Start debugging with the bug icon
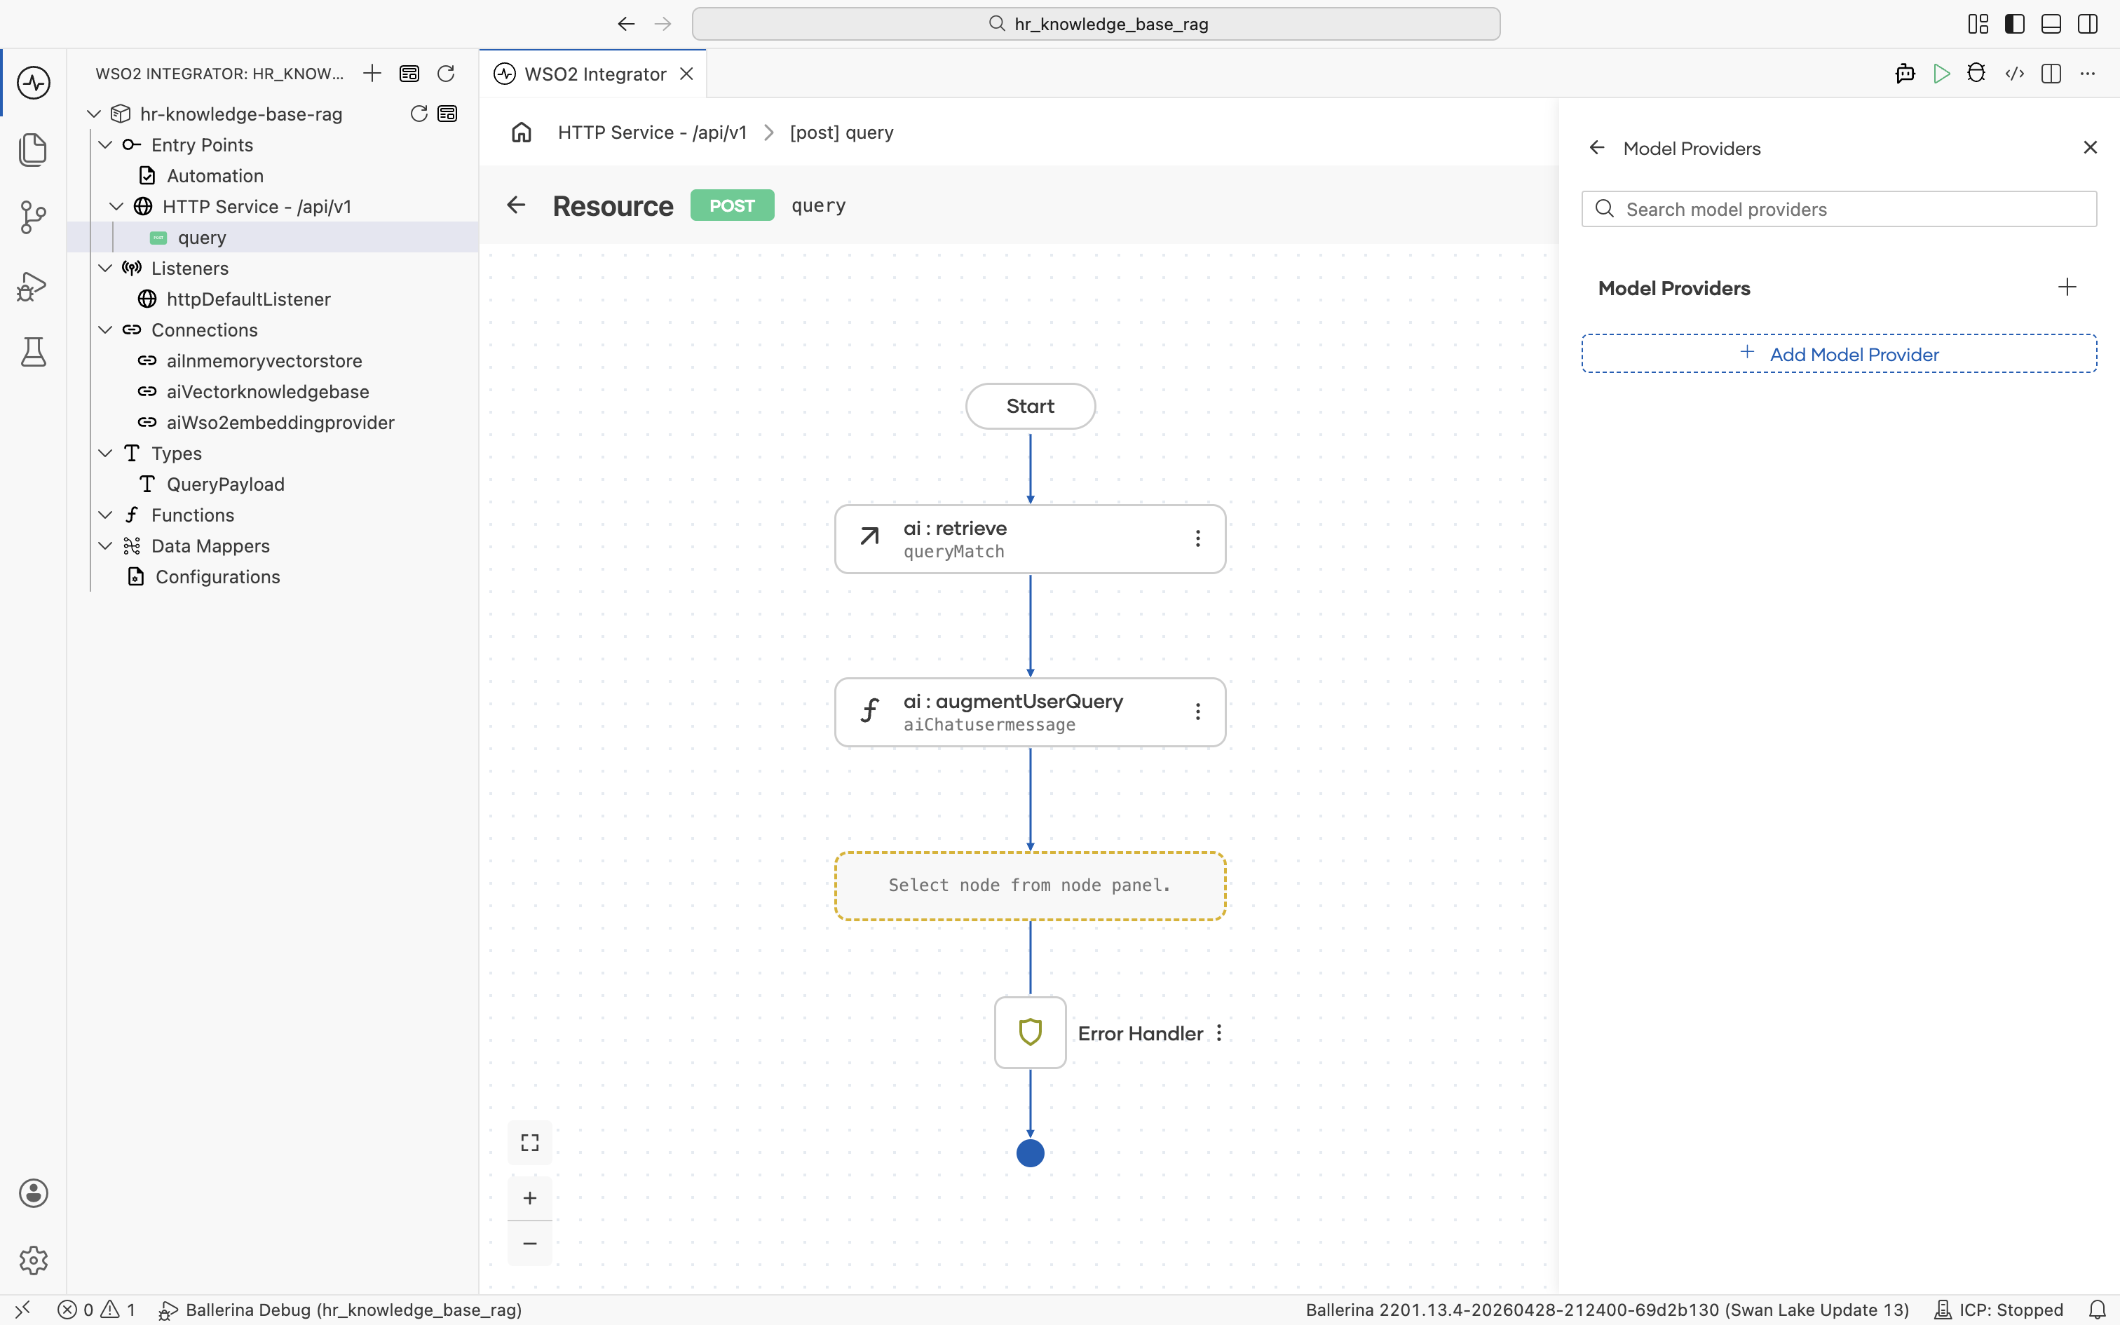The image size is (2120, 1325). tap(1976, 74)
